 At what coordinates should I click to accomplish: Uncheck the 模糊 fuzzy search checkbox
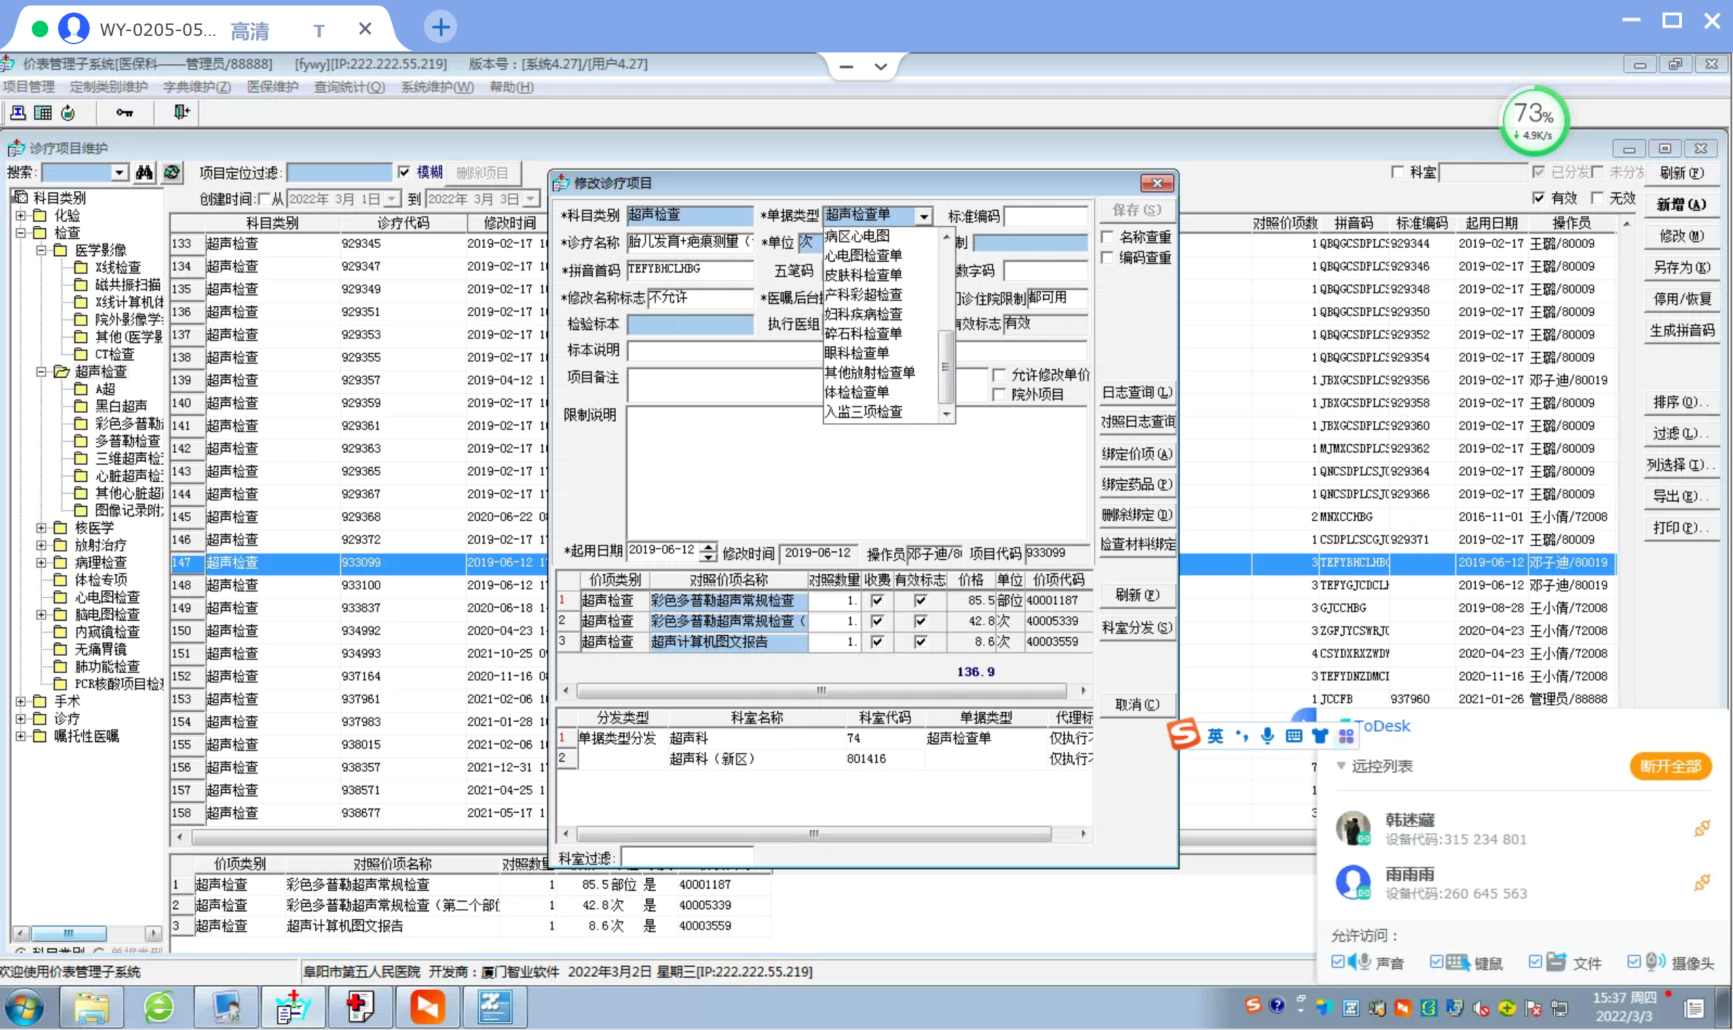point(404,172)
